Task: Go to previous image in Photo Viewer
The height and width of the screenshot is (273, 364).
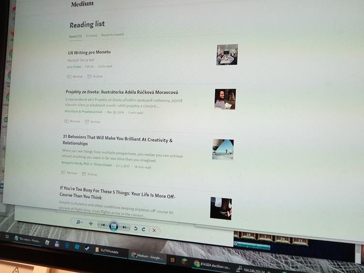Action: (x=103, y=225)
